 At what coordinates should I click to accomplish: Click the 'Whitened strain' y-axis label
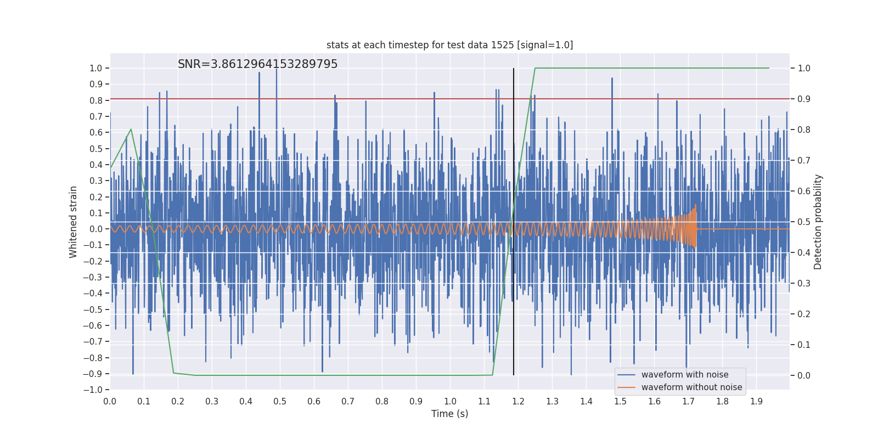pos(74,222)
